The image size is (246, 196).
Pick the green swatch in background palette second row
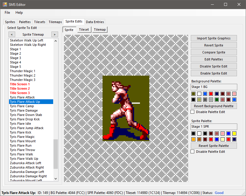(x=217, y=100)
